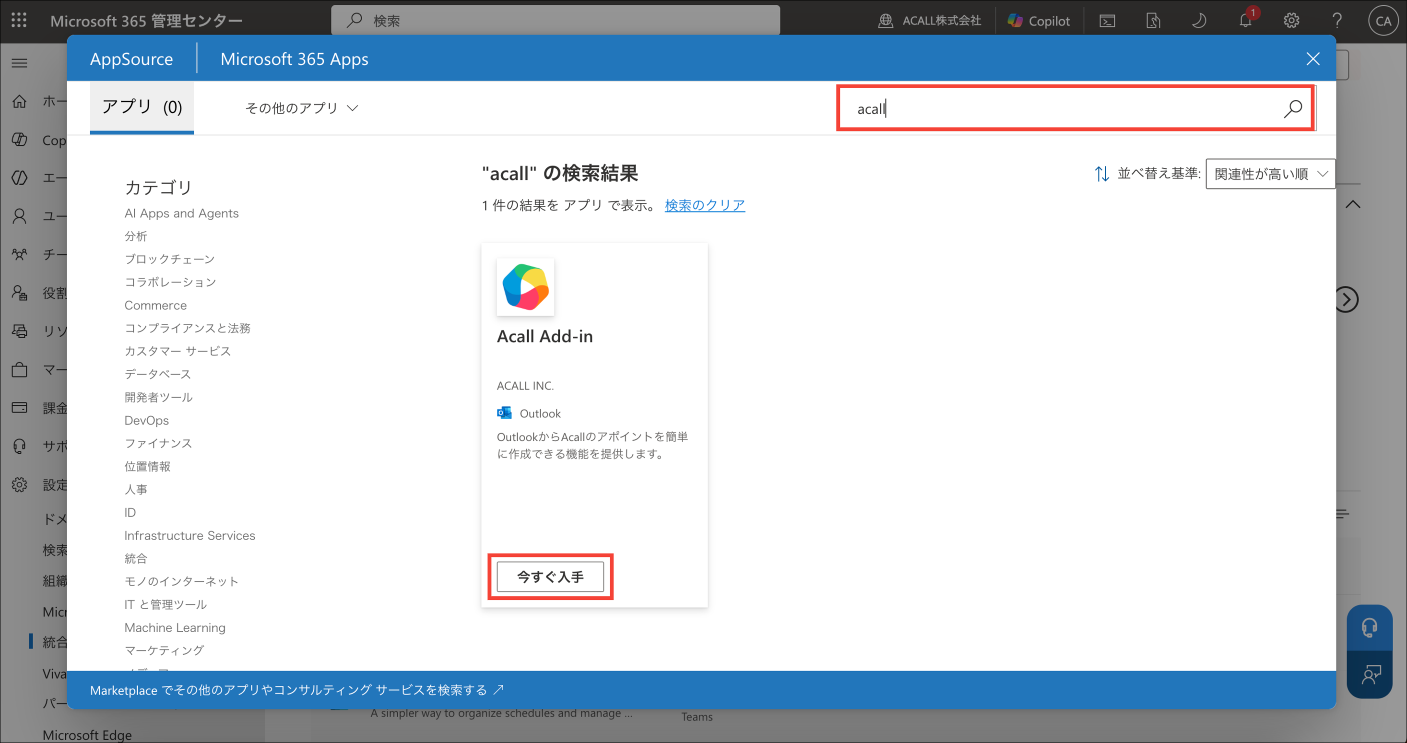1407x743 pixels.
Task: Select the 分析 category
Action: [136, 236]
